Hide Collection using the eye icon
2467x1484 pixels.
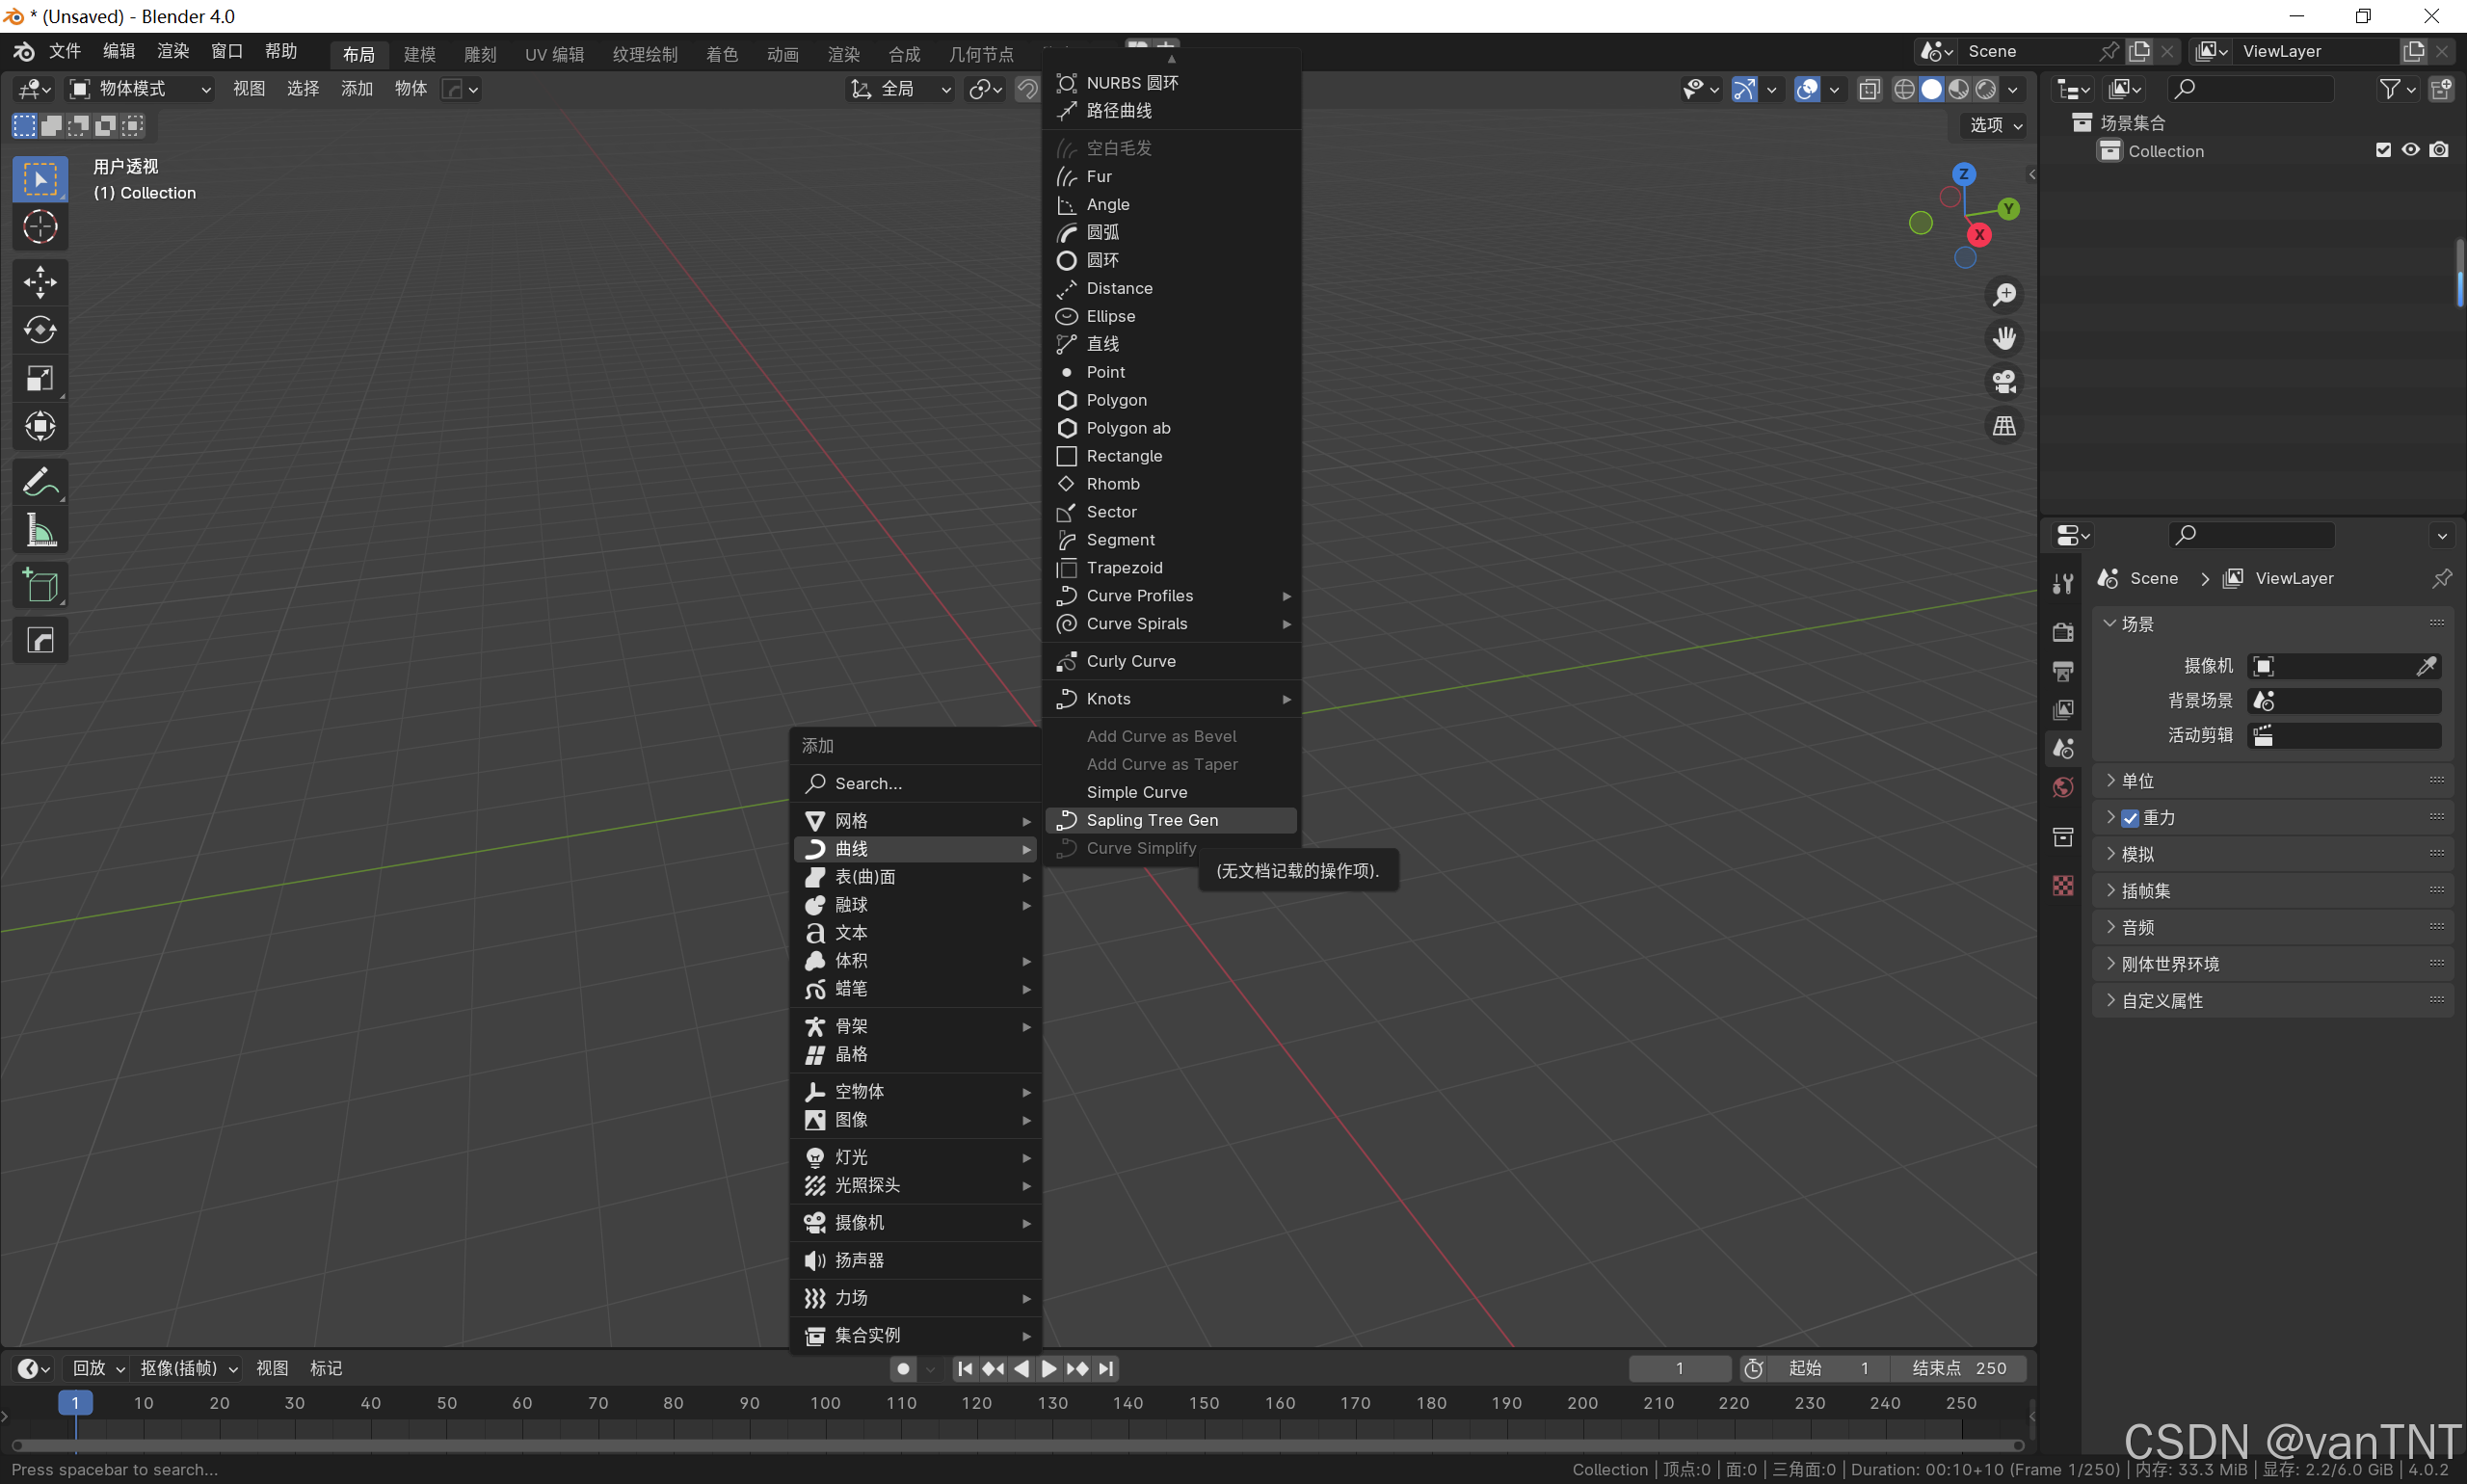2410,150
